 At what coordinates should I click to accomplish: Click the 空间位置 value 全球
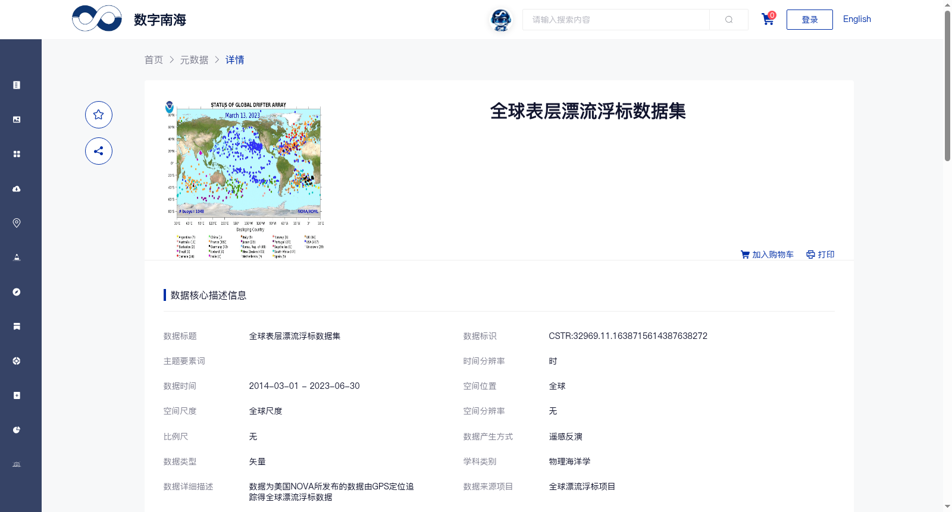(557, 386)
